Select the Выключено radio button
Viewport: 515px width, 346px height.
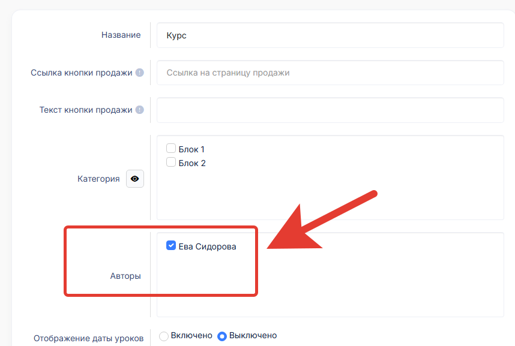pyautogui.click(x=222, y=336)
